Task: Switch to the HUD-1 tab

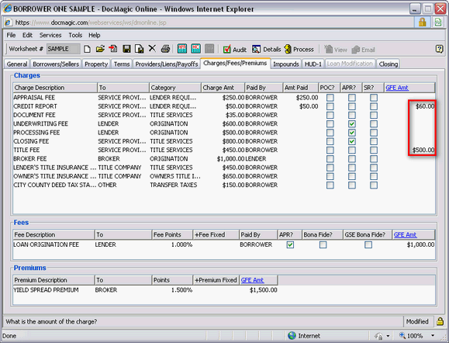Action: pyautogui.click(x=313, y=64)
